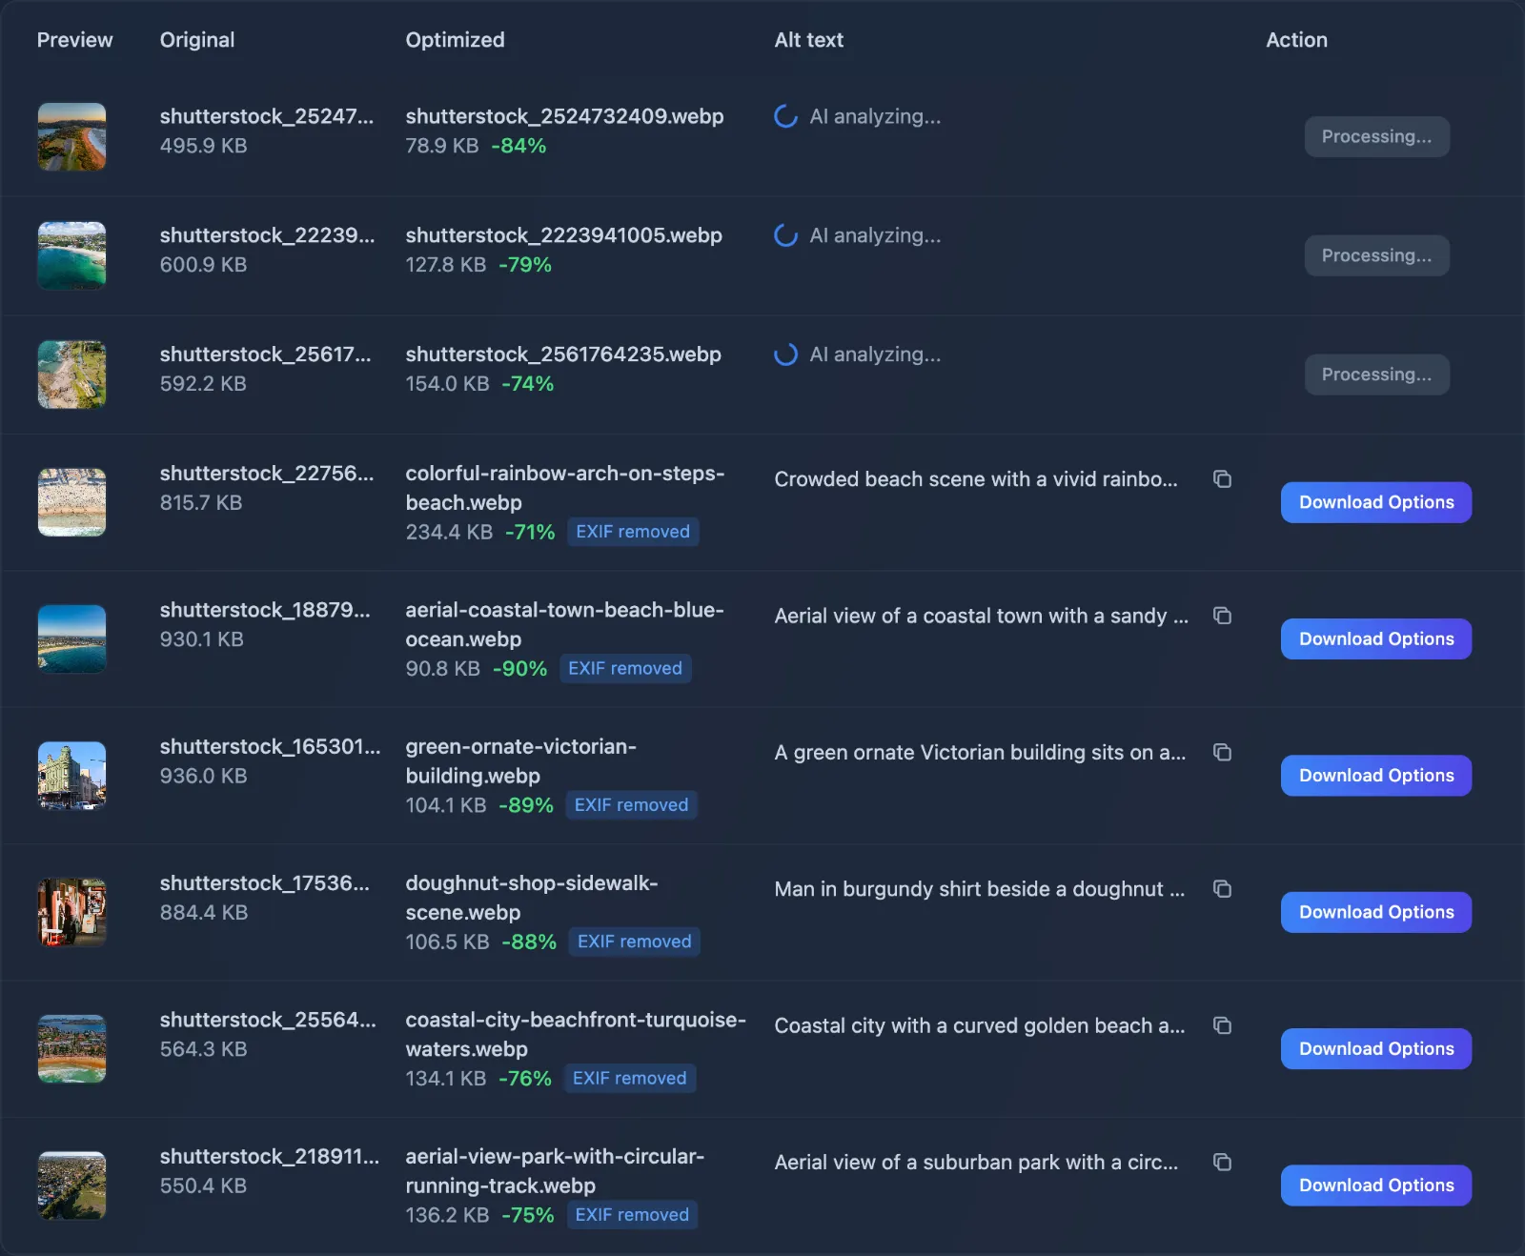Click the Alt text column header
1525x1256 pixels.
click(808, 40)
